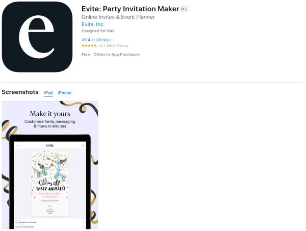Click green circular icon beside evite header
This screenshot has height=231, width=306.
[83, 145]
